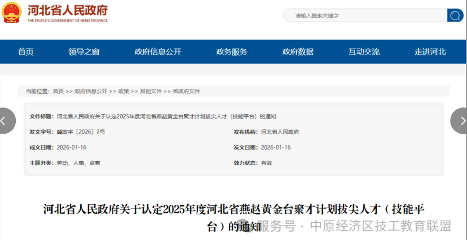The height and width of the screenshot is (240, 467).
Task: Click the magnifying glass search icon
Action: pyautogui.click(x=455, y=15)
